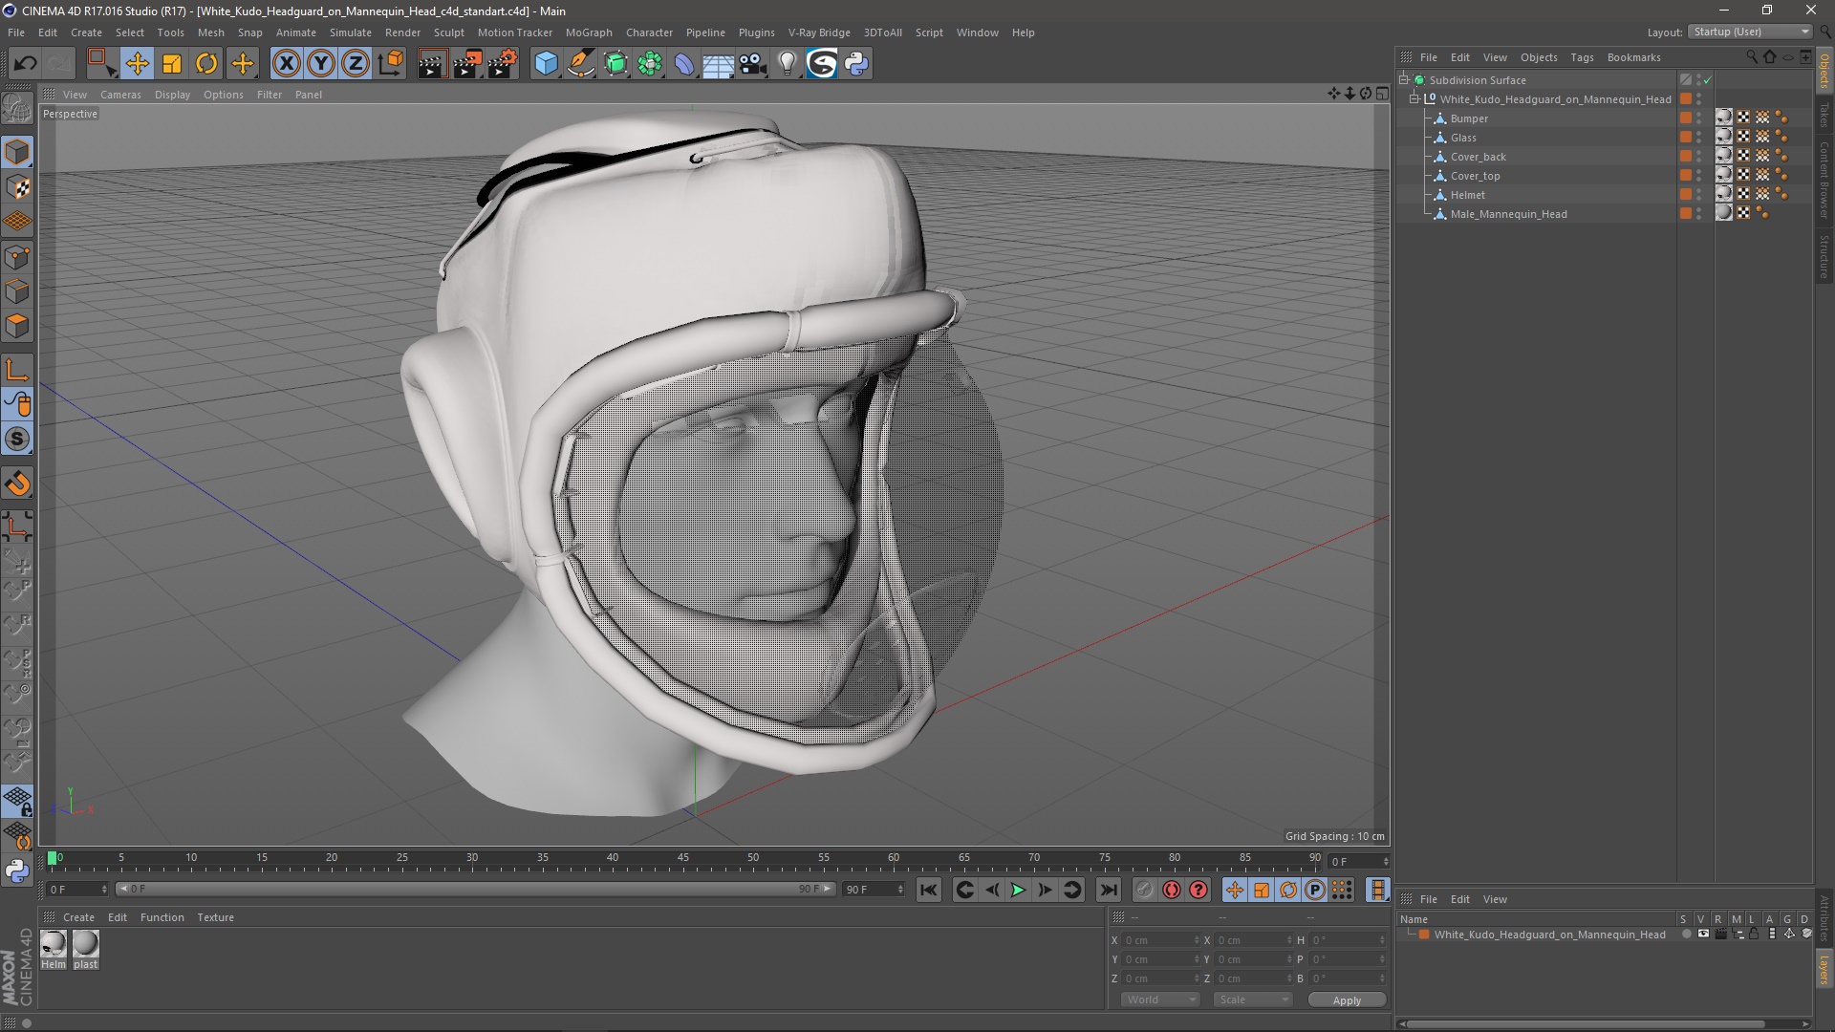The image size is (1835, 1032).
Task: Click the Undo arrow icon
Action: [26, 64]
